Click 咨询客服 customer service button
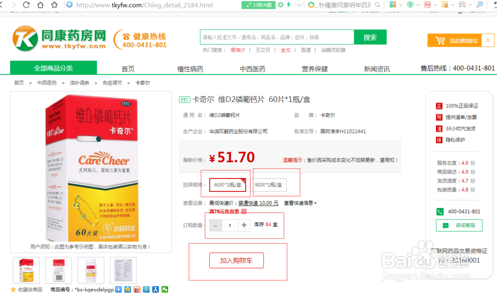The width and height of the screenshot is (497, 293). click(x=459, y=225)
